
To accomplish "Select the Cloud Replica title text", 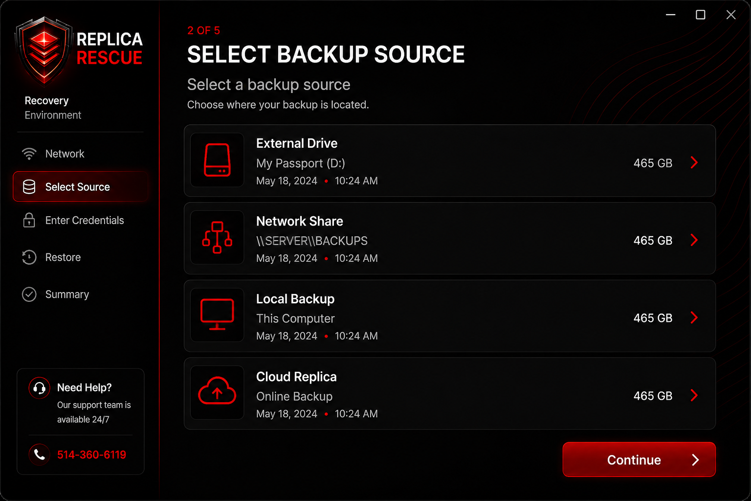I will [296, 377].
